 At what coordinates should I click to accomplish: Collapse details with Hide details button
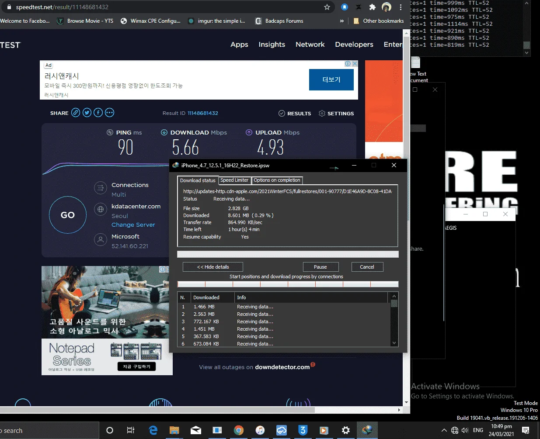[213, 267]
